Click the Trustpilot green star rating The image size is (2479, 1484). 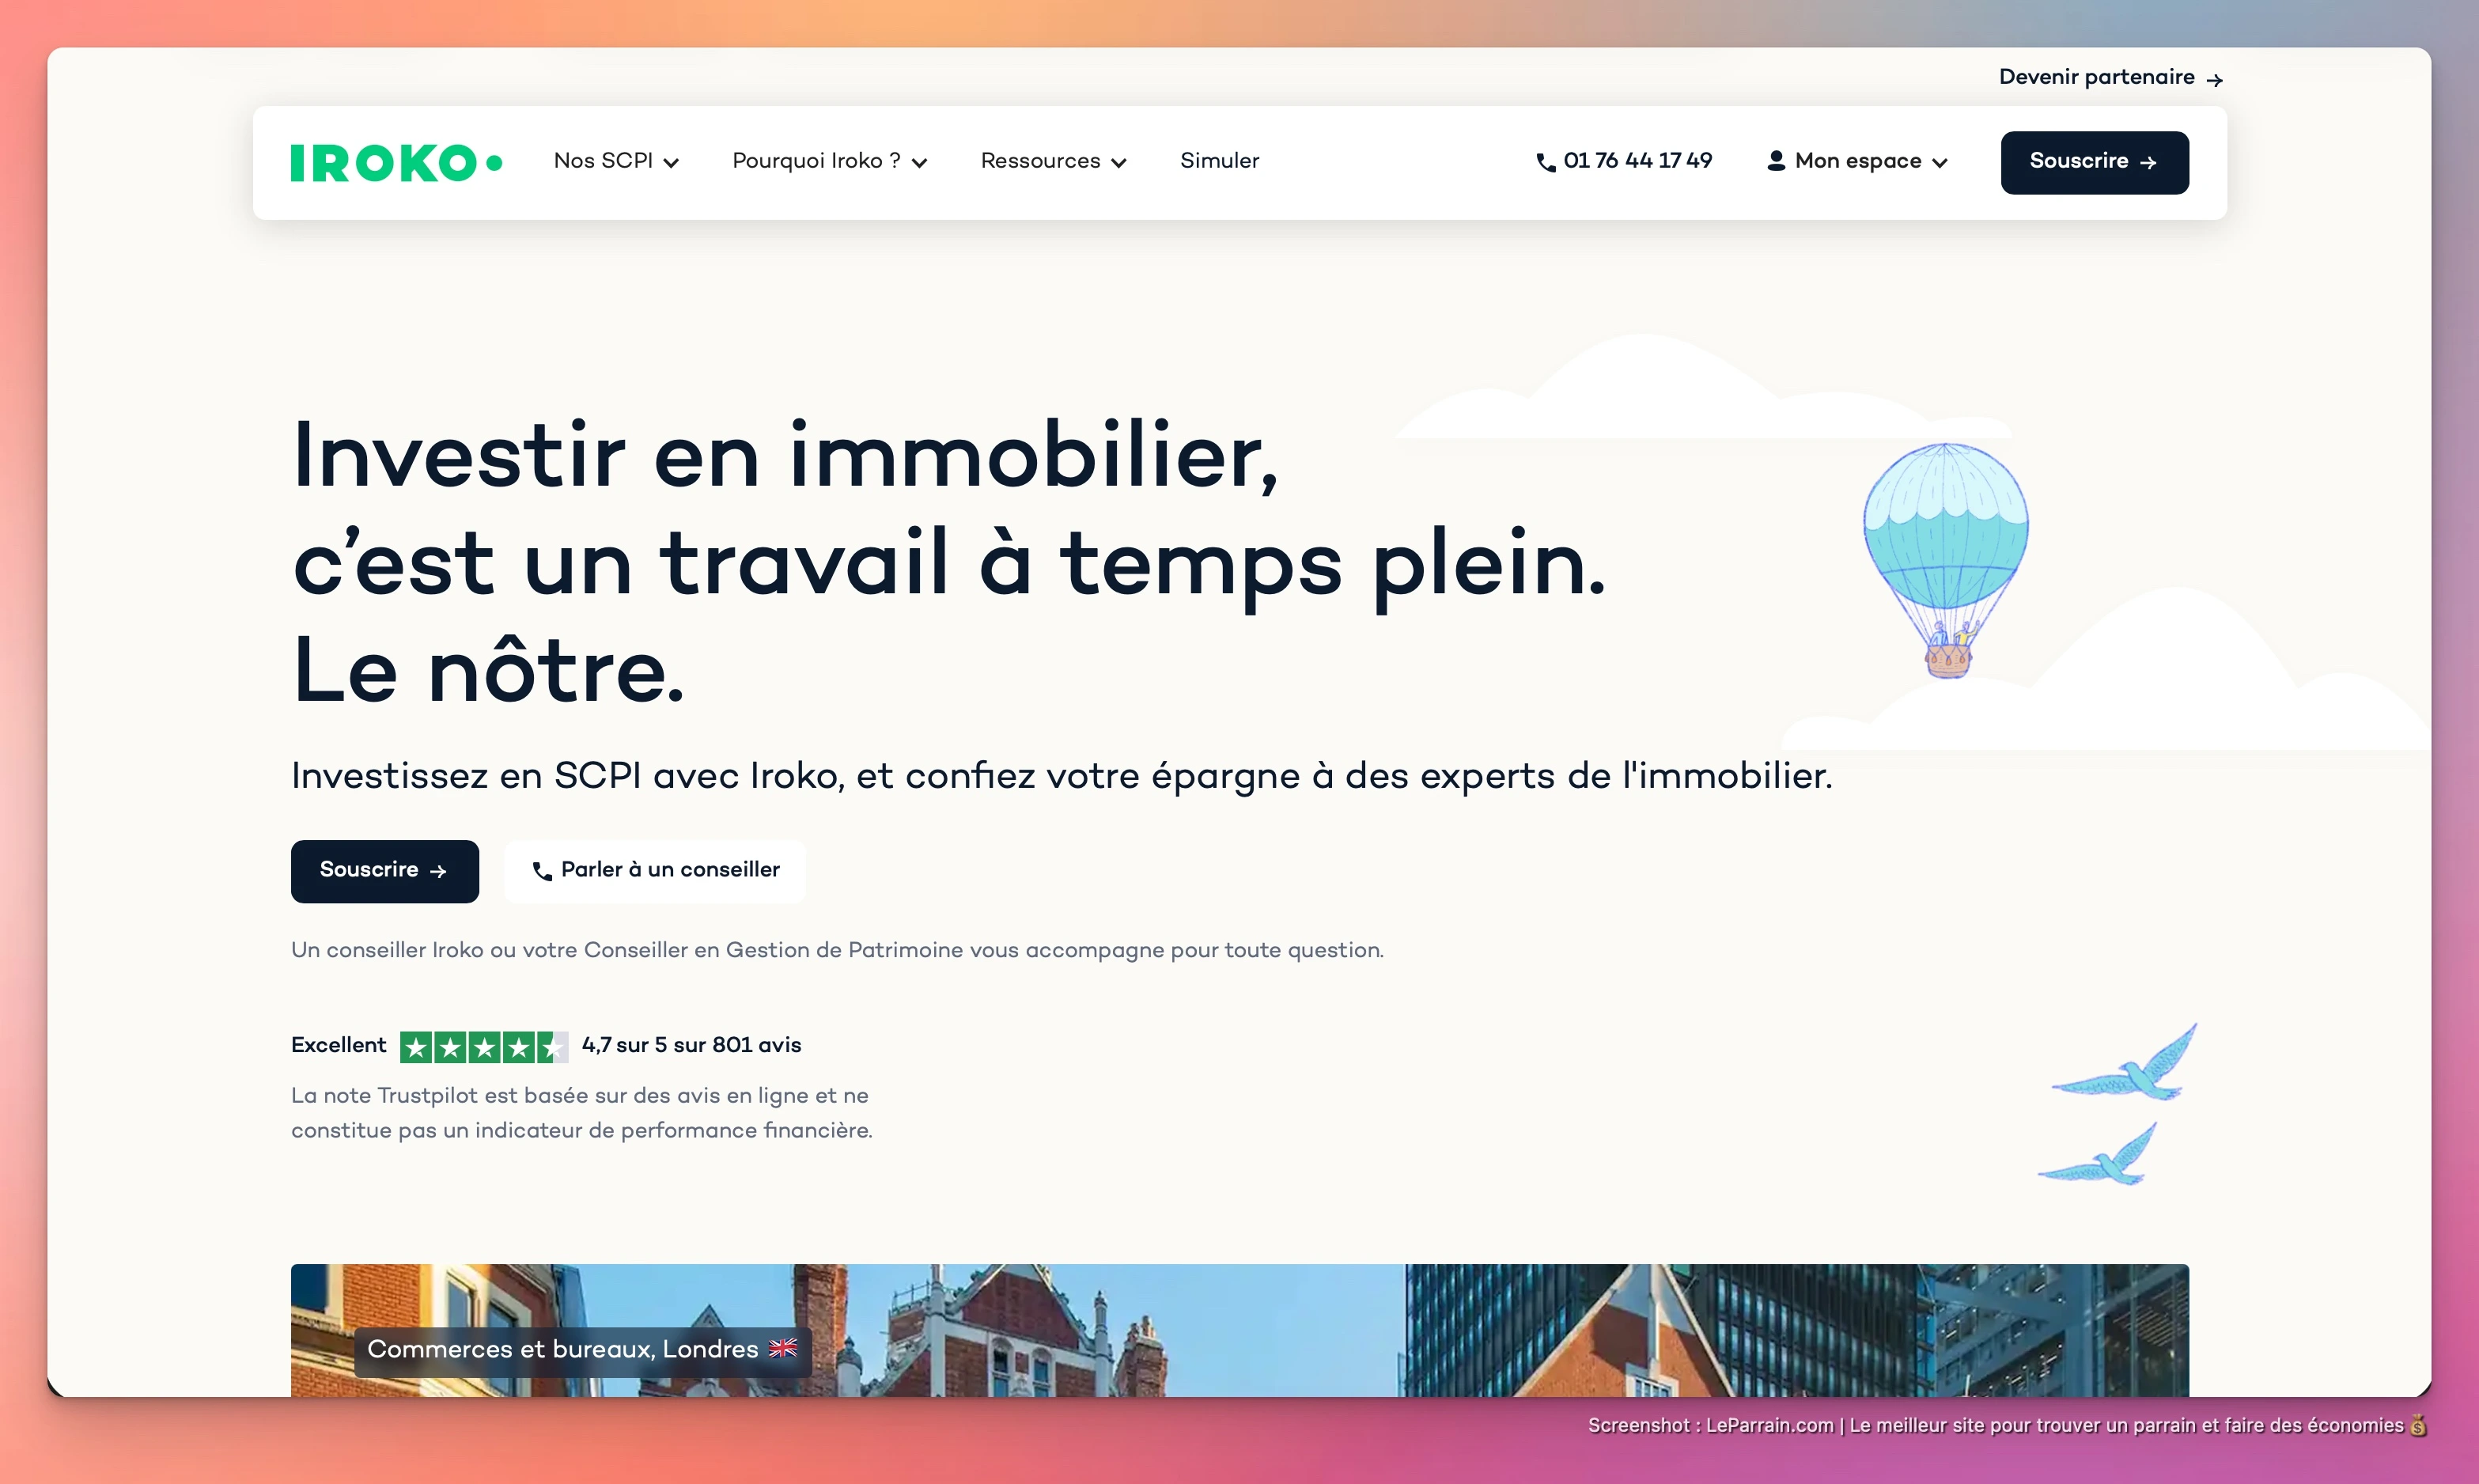[x=483, y=1046]
